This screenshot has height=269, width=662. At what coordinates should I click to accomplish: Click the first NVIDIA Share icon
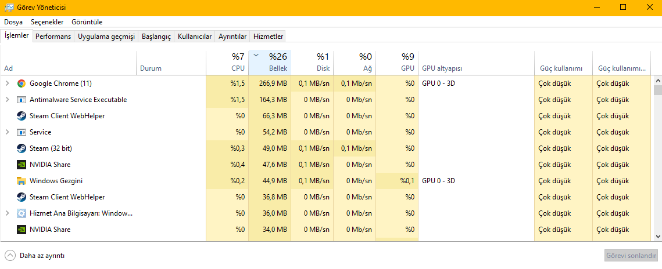coord(22,165)
